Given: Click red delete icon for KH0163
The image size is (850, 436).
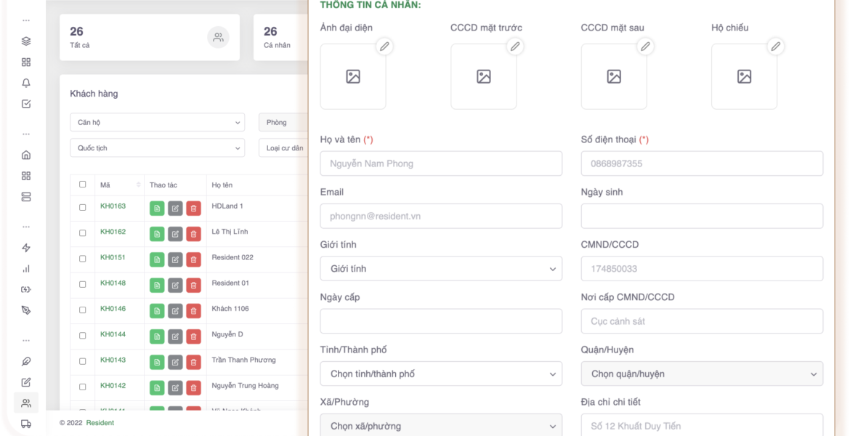Looking at the screenshot, I should [193, 209].
